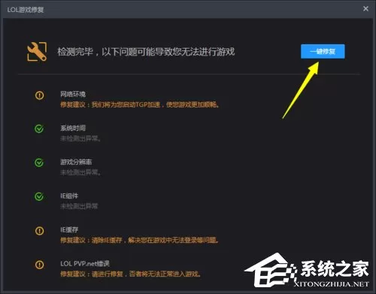The width and height of the screenshot is (376, 294).
Task: Click the wrench repair icon
Action: pos(37,52)
